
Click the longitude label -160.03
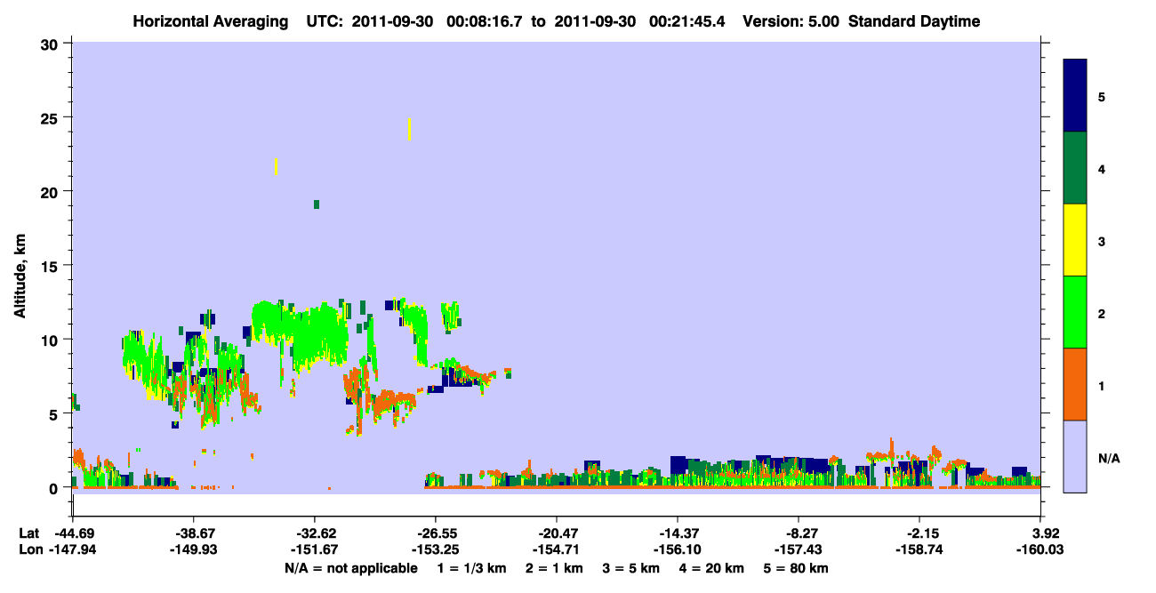[1040, 550]
